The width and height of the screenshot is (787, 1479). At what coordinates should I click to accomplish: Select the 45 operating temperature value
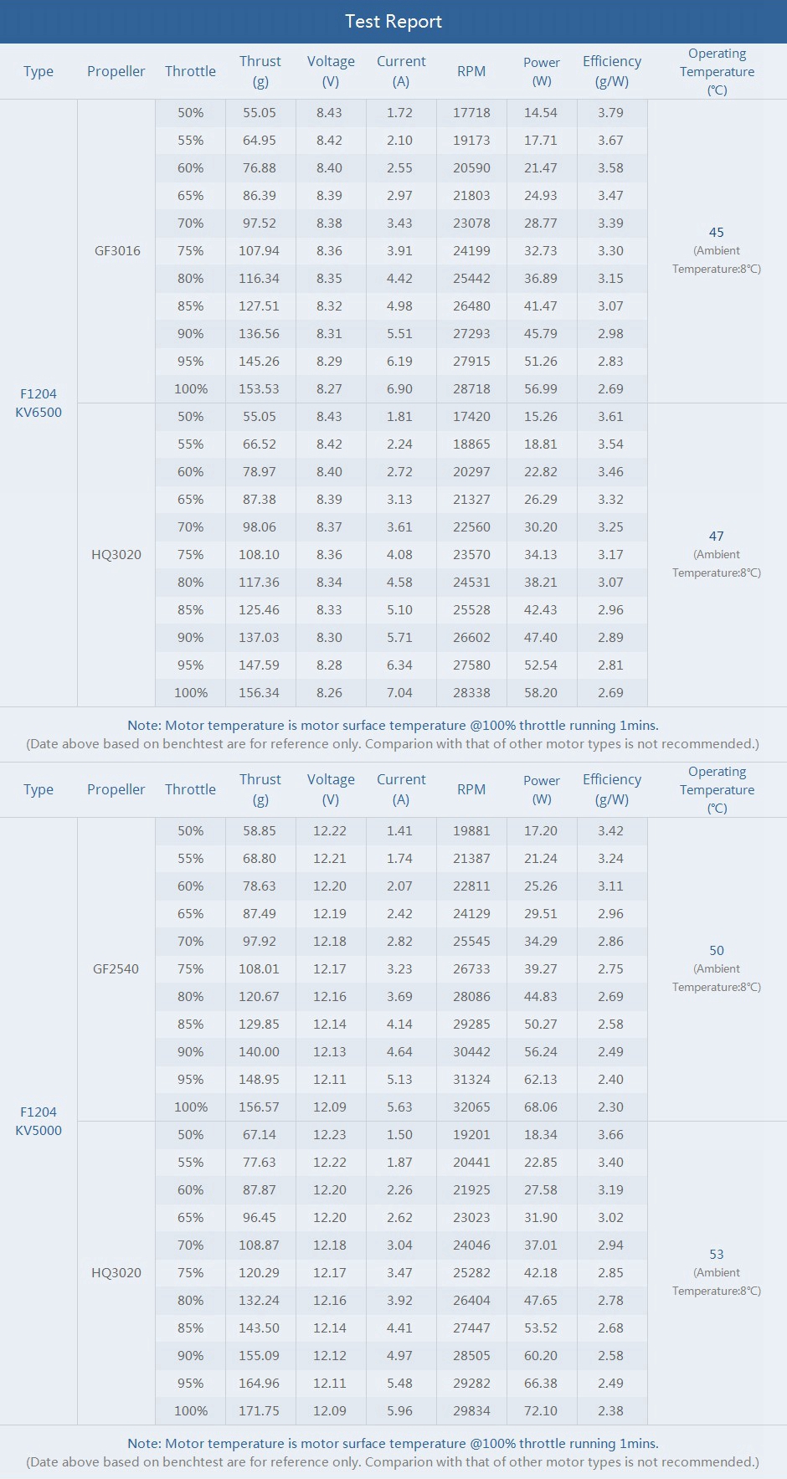[717, 233]
